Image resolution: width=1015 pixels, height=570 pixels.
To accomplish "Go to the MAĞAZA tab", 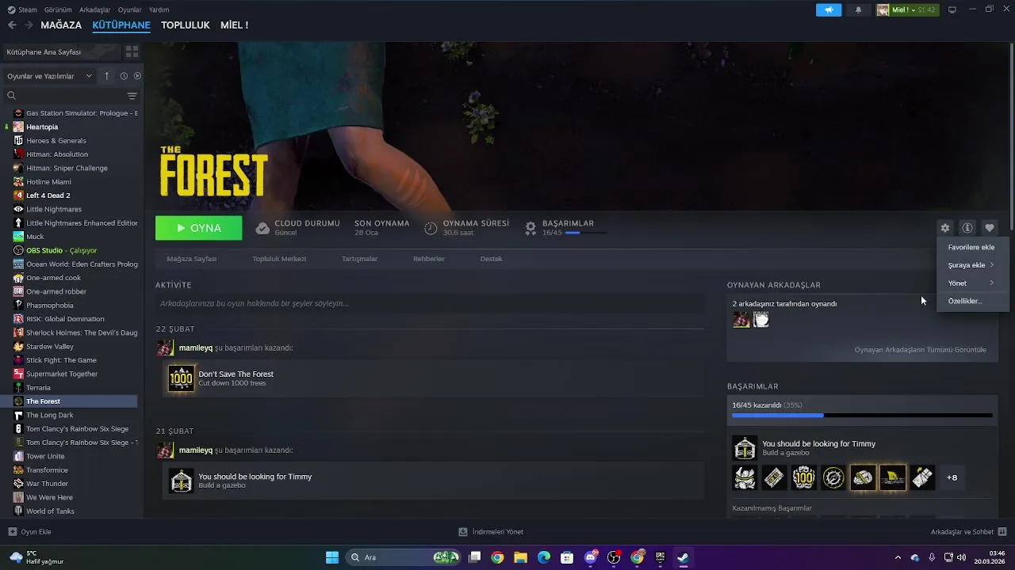I will click(61, 25).
